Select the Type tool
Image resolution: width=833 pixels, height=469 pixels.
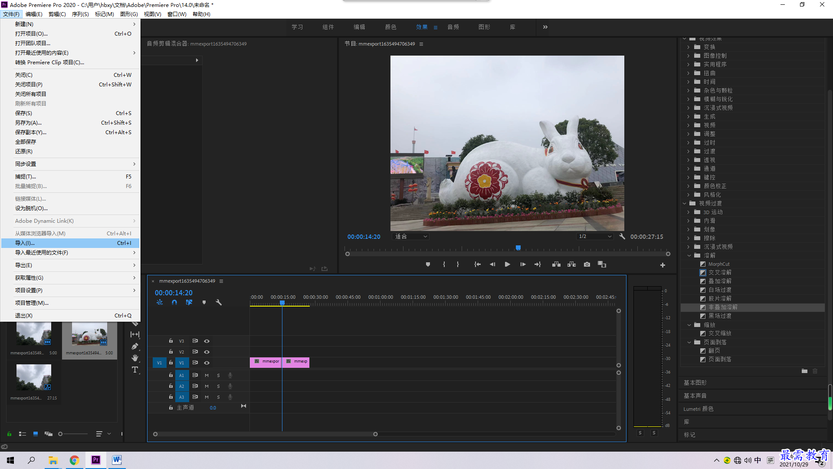point(135,370)
